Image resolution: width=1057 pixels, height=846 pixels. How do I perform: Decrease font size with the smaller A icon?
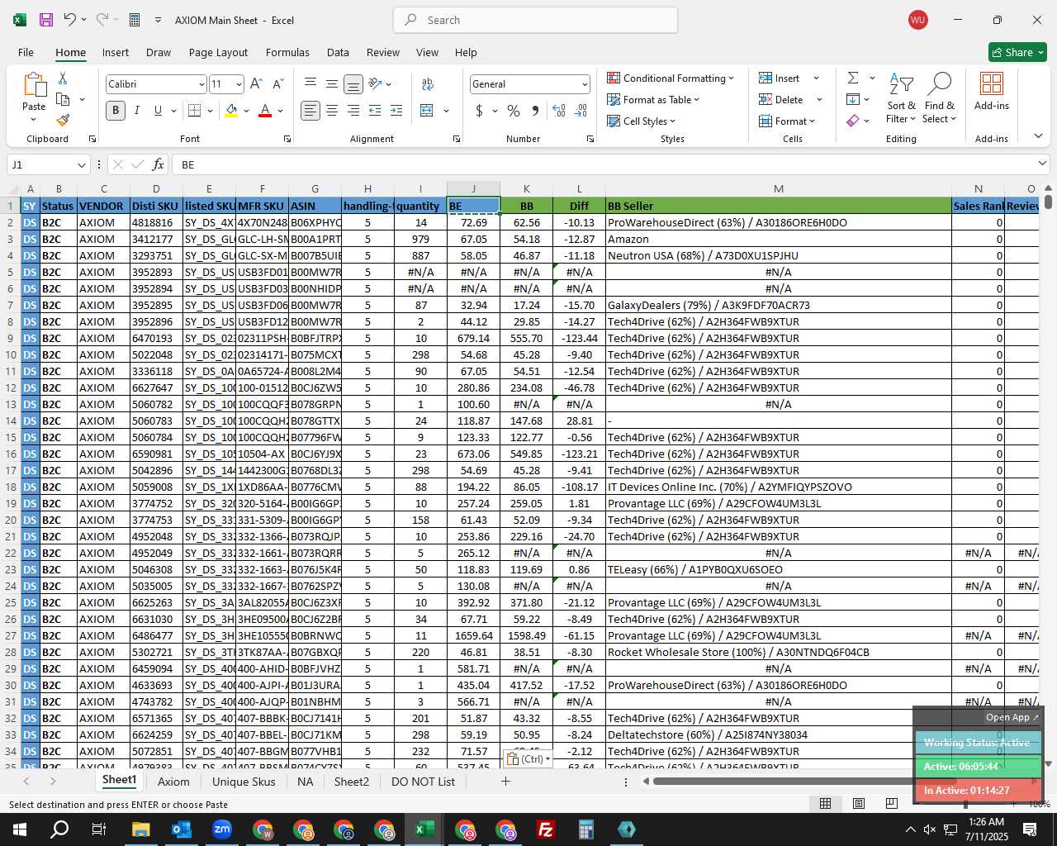pyautogui.click(x=277, y=83)
